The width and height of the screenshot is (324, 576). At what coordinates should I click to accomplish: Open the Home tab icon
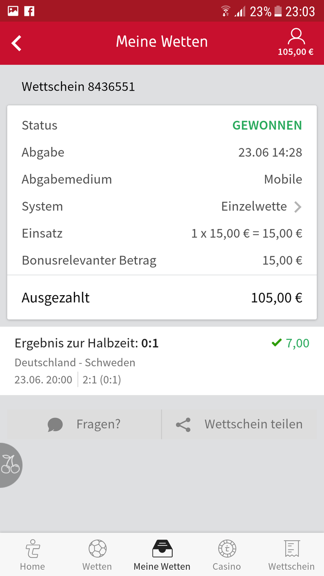pyautogui.click(x=32, y=549)
